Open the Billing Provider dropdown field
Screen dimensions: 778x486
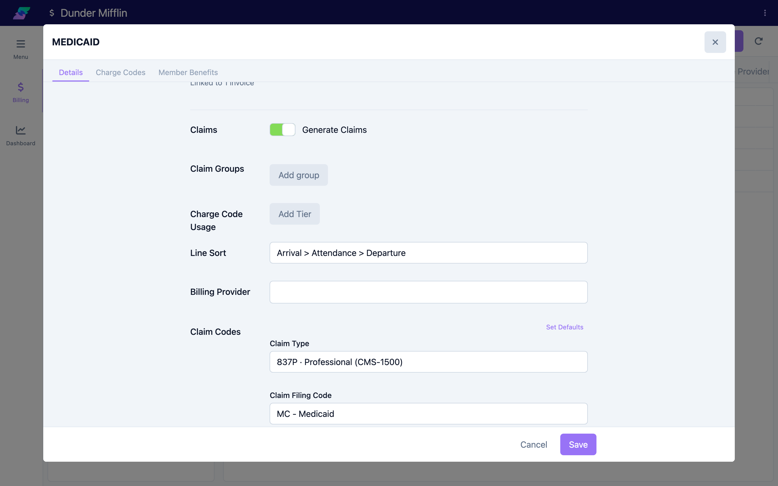click(428, 292)
